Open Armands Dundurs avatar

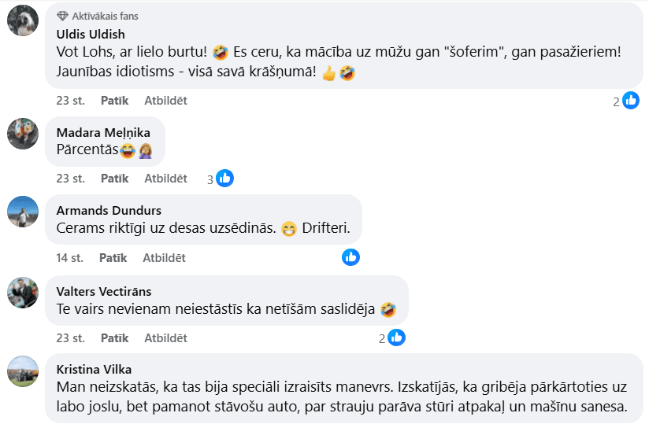[x=23, y=212]
